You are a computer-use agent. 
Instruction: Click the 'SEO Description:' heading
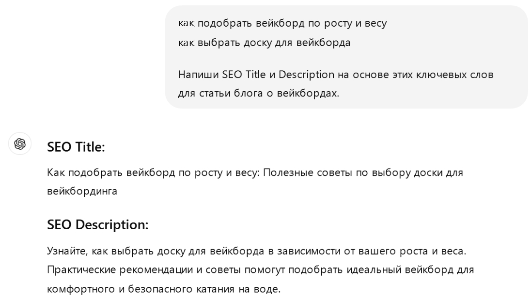[97, 224]
